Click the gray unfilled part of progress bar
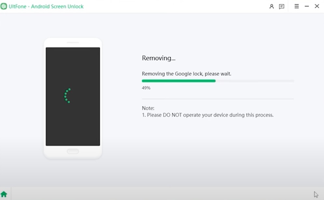Screen dimensions: 324x200 [255, 81]
